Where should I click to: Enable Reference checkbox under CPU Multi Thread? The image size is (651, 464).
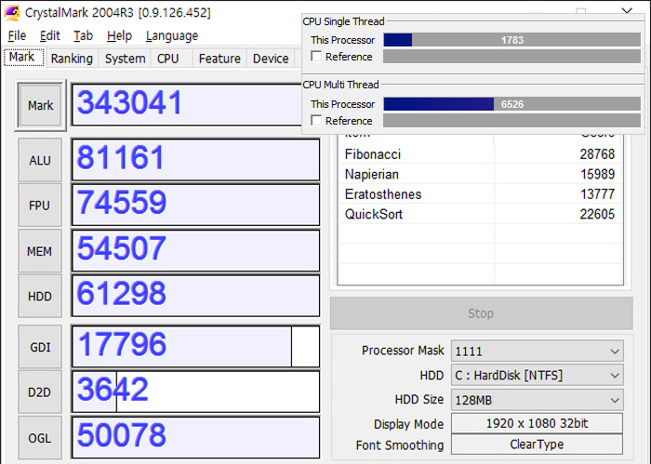[x=316, y=120]
